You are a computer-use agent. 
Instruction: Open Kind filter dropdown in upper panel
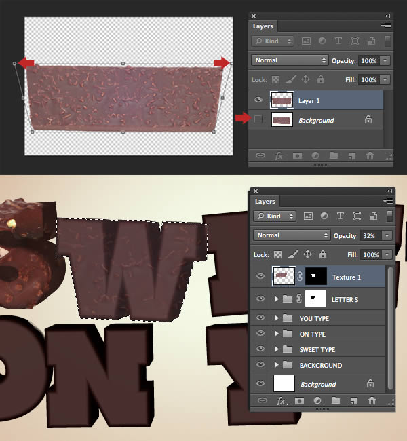tap(273, 41)
